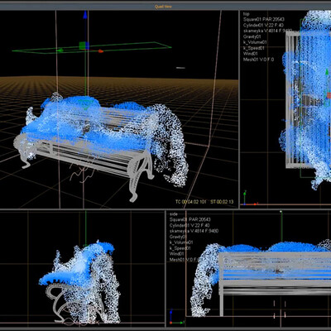331x331 pixels.
Task: Select Square01 PAR 20543 in side view list
Action: pyautogui.click(x=190, y=219)
